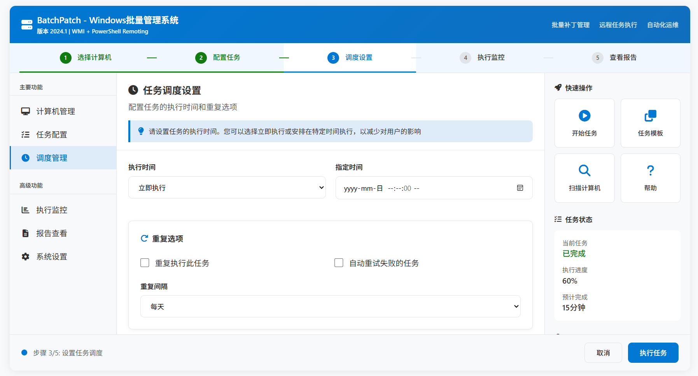
Task: Click the chart icon beside 执行监控
Action: pyautogui.click(x=26, y=210)
